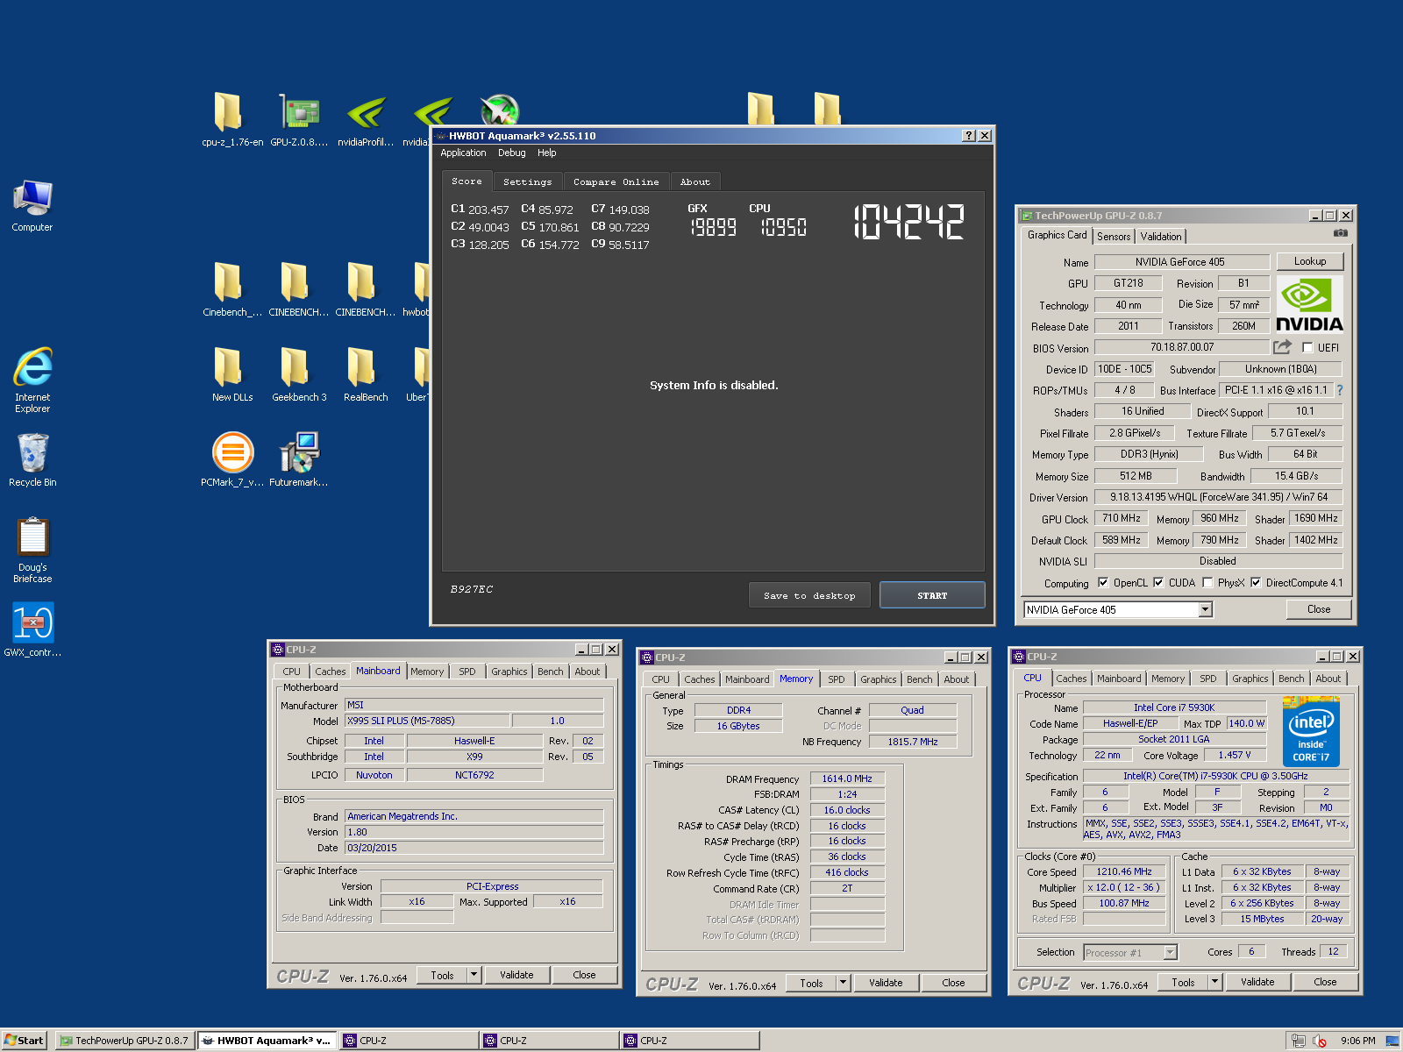Open Doug's Briefcase icon
This screenshot has width=1403, height=1052.
tap(32, 550)
